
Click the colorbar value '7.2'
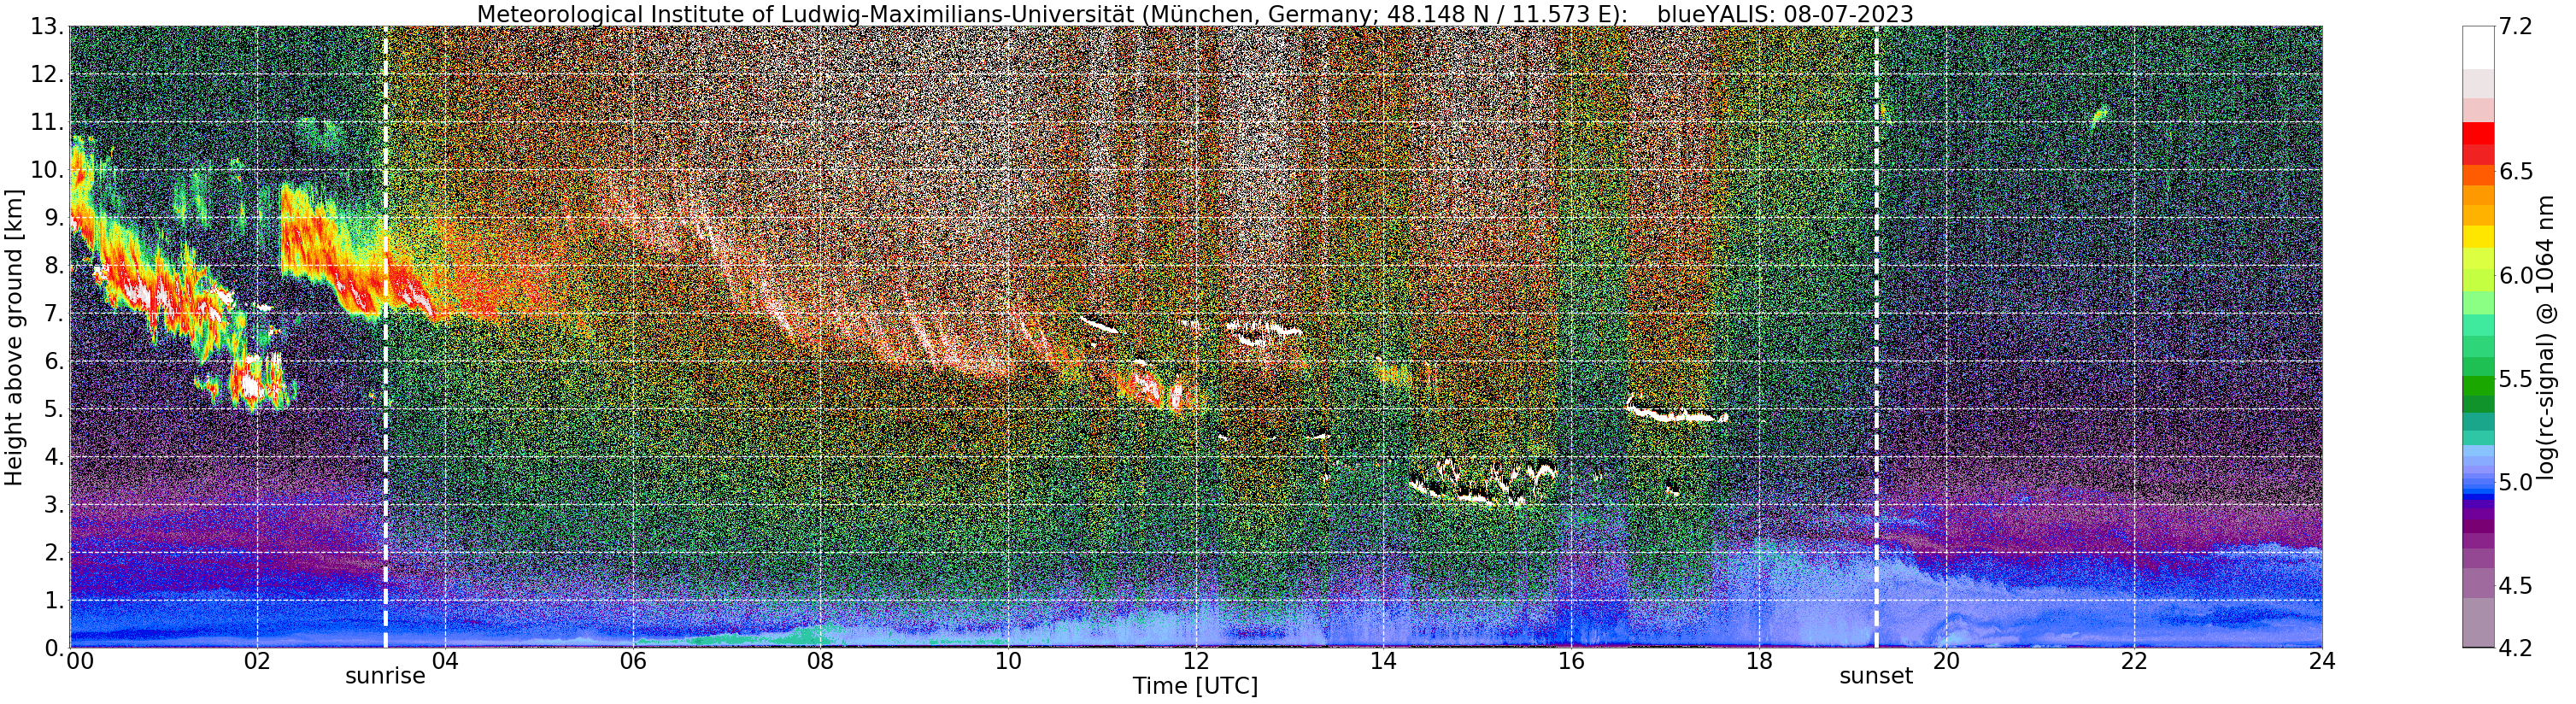[2516, 27]
